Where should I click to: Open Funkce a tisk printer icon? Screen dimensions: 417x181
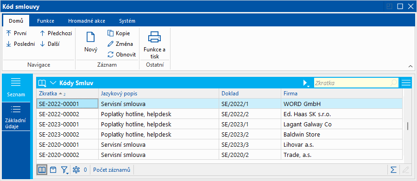[x=154, y=37]
